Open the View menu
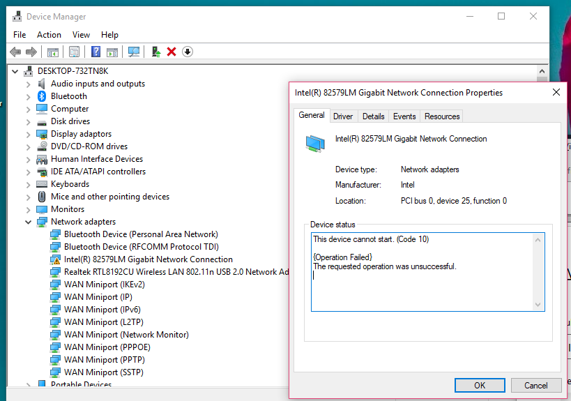Screen dimensions: 571x401 click(x=81, y=35)
